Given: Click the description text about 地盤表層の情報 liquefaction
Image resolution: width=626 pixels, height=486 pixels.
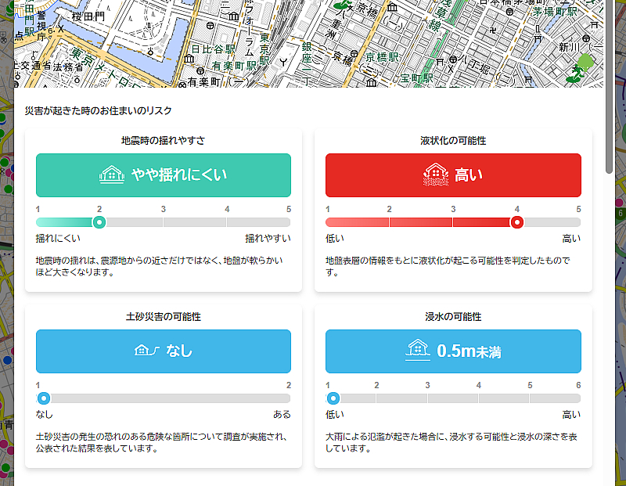Looking at the screenshot, I should 448,266.
